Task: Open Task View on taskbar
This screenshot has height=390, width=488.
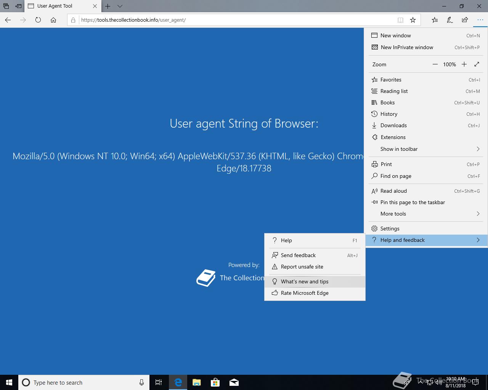Action: tap(159, 382)
